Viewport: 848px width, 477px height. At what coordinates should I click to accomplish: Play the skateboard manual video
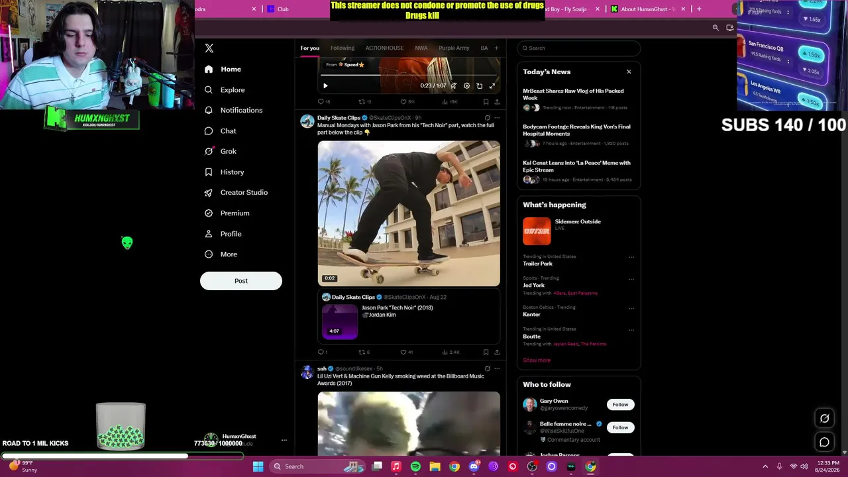409,213
